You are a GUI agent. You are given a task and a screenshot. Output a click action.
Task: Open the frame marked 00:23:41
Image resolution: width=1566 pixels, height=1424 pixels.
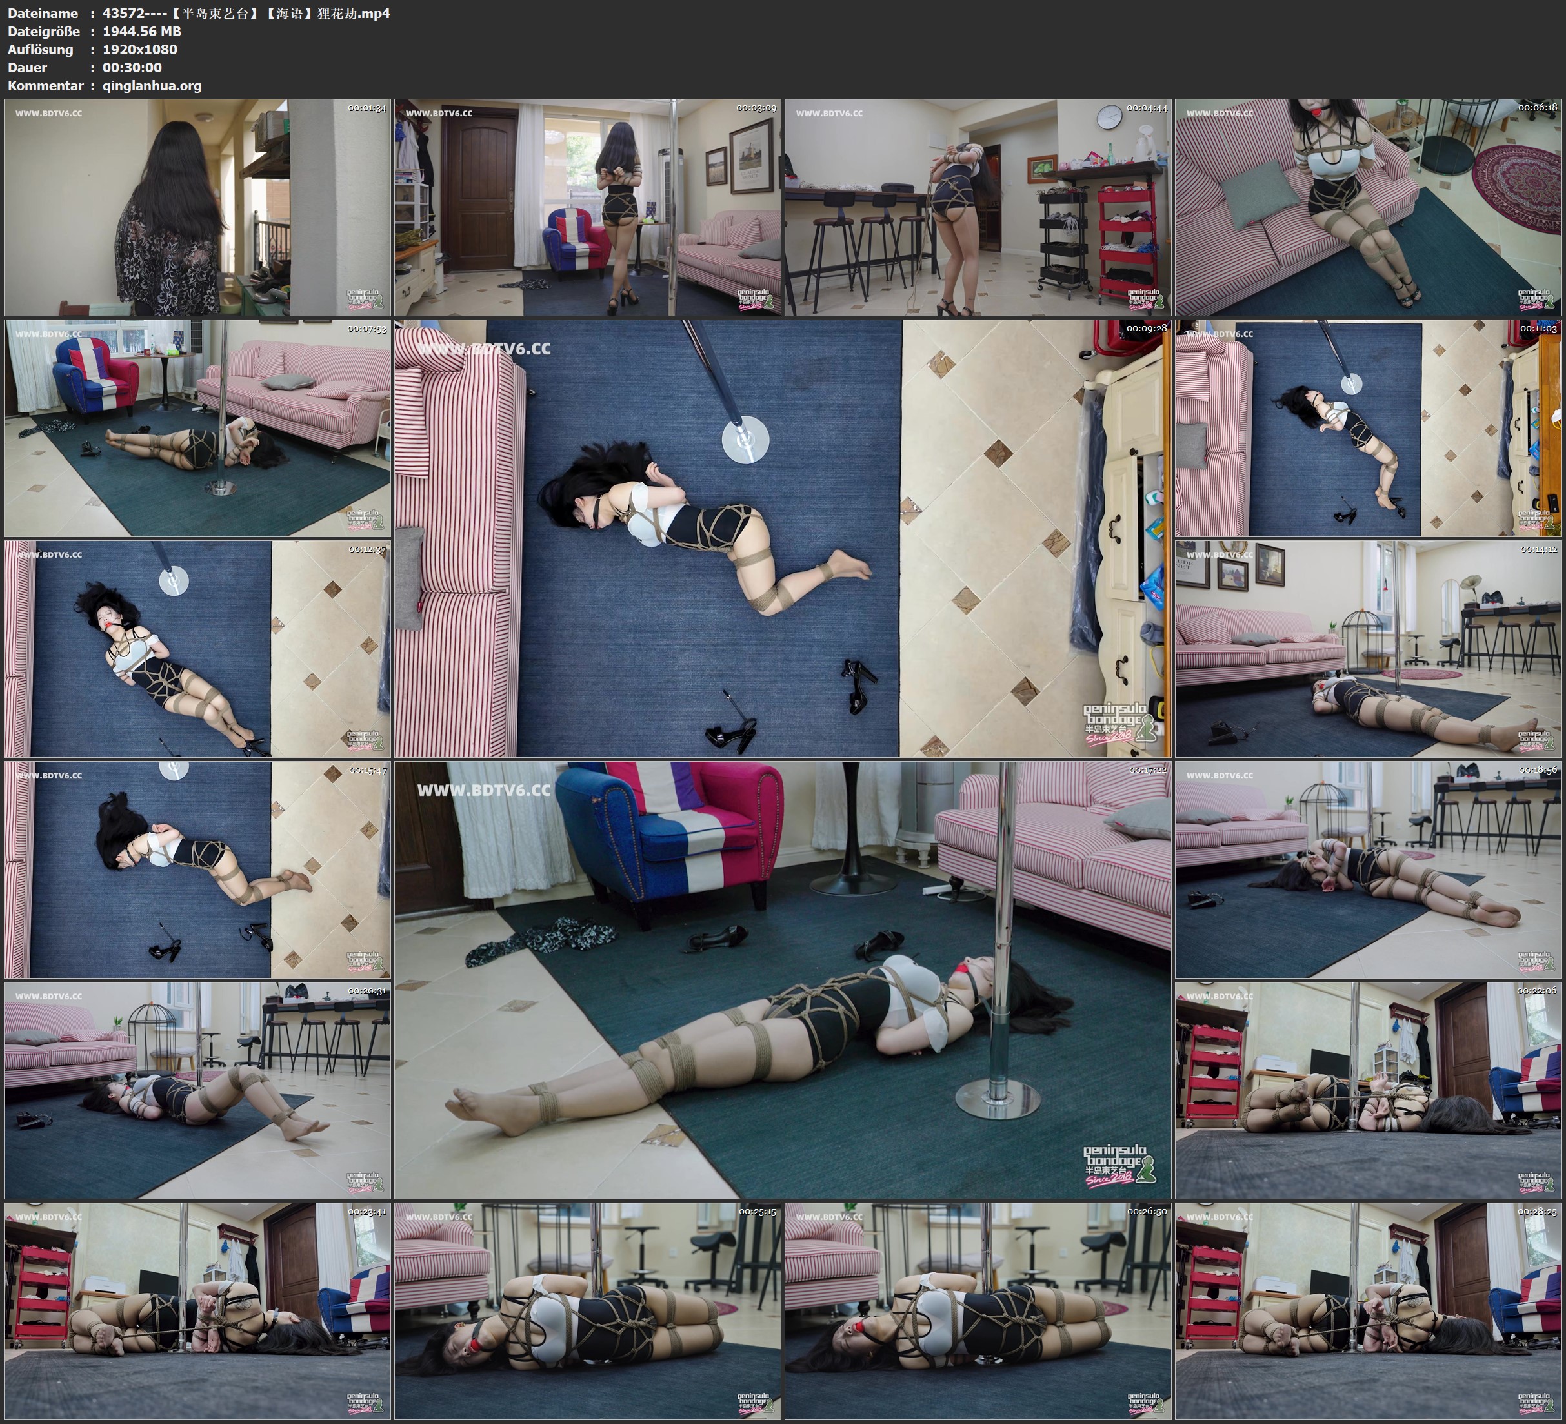click(197, 1310)
